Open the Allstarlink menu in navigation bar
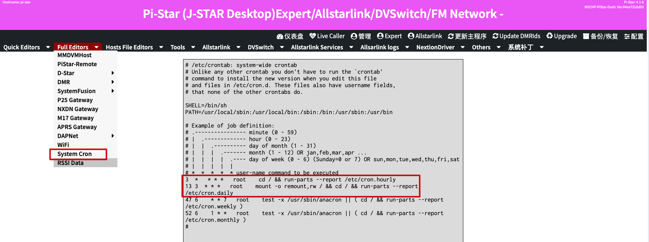 216,47
